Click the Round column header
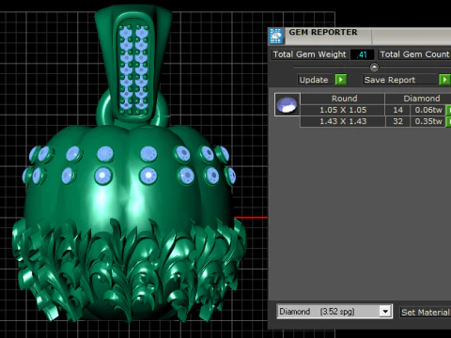The height and width of the screenshot is (338, 451). [x=343, y=99]
